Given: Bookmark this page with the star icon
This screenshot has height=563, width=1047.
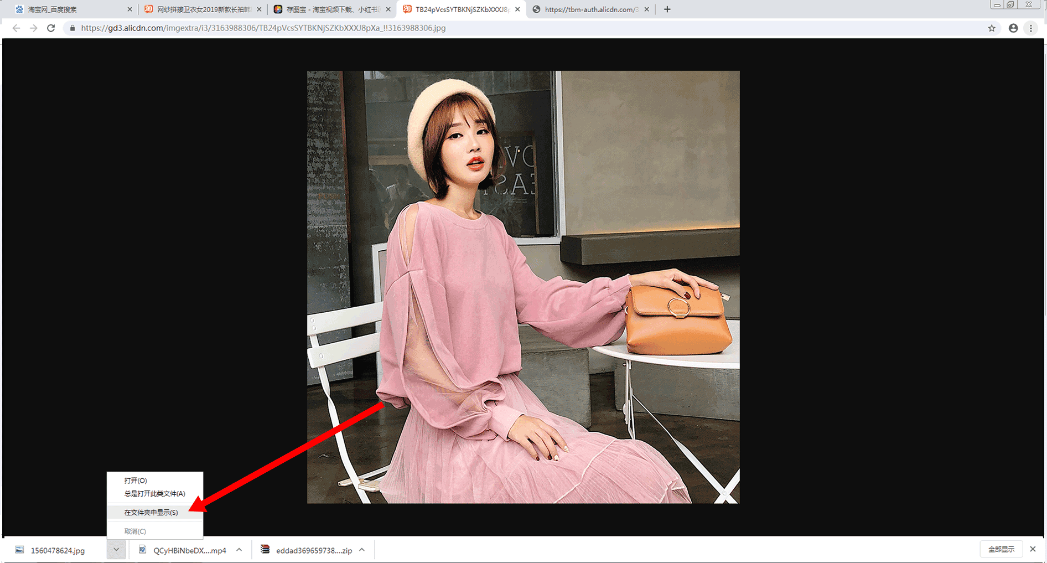Looking at the screenshot, I should [x=991, y=28].
